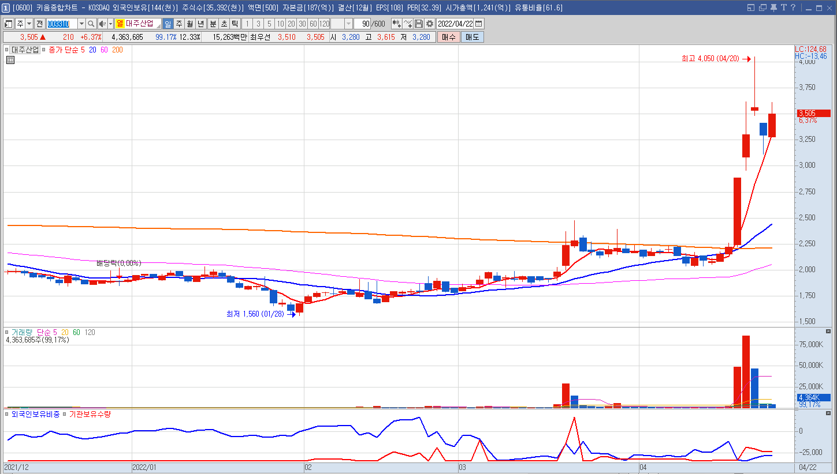Select the 60 interval button
This screenshot has height=474, width=837.
313,24
